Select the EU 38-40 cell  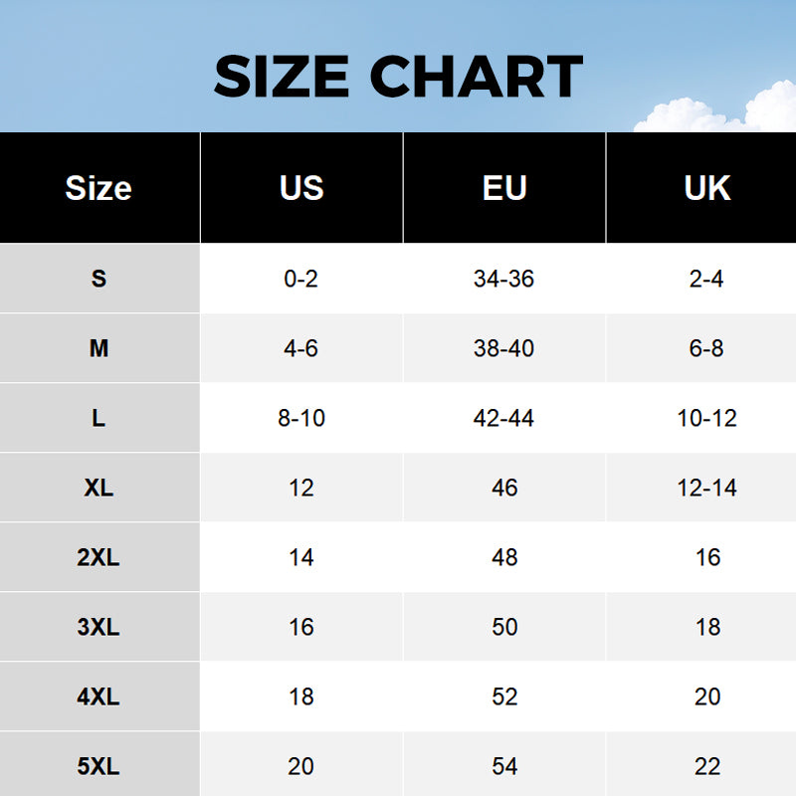[504, 348]
